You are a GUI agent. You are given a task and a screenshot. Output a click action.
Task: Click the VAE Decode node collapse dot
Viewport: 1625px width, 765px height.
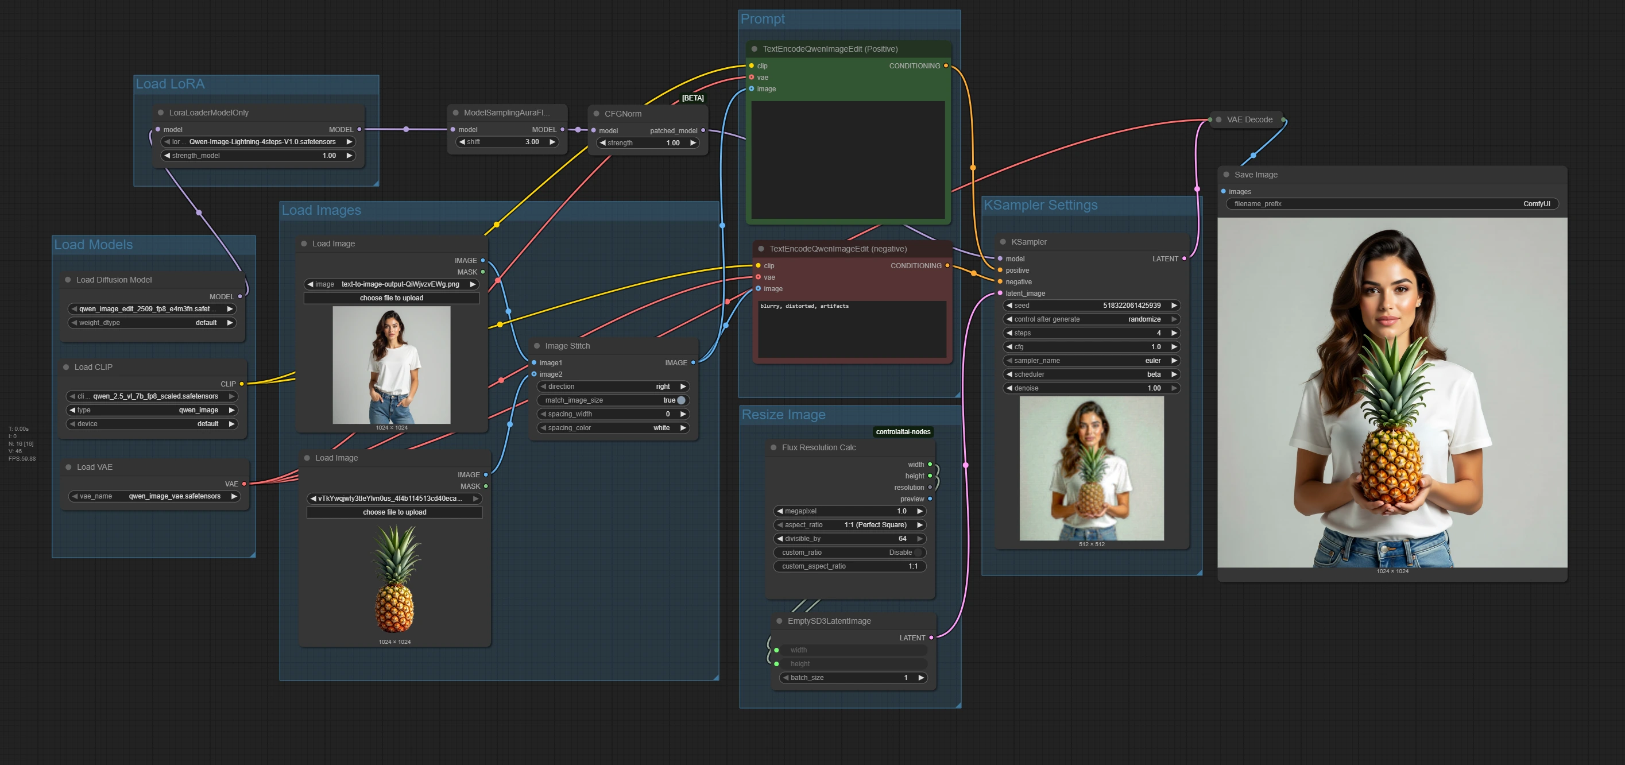(1218, 119)
